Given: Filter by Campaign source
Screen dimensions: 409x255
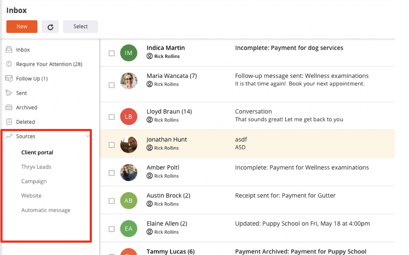Looking at the screenshot, I should coord(34,181).
